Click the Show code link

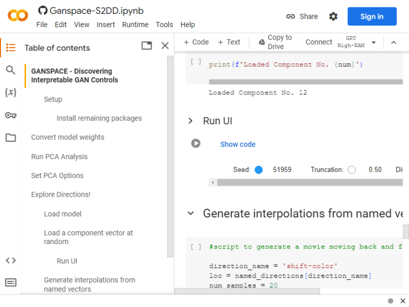(238, 144)
